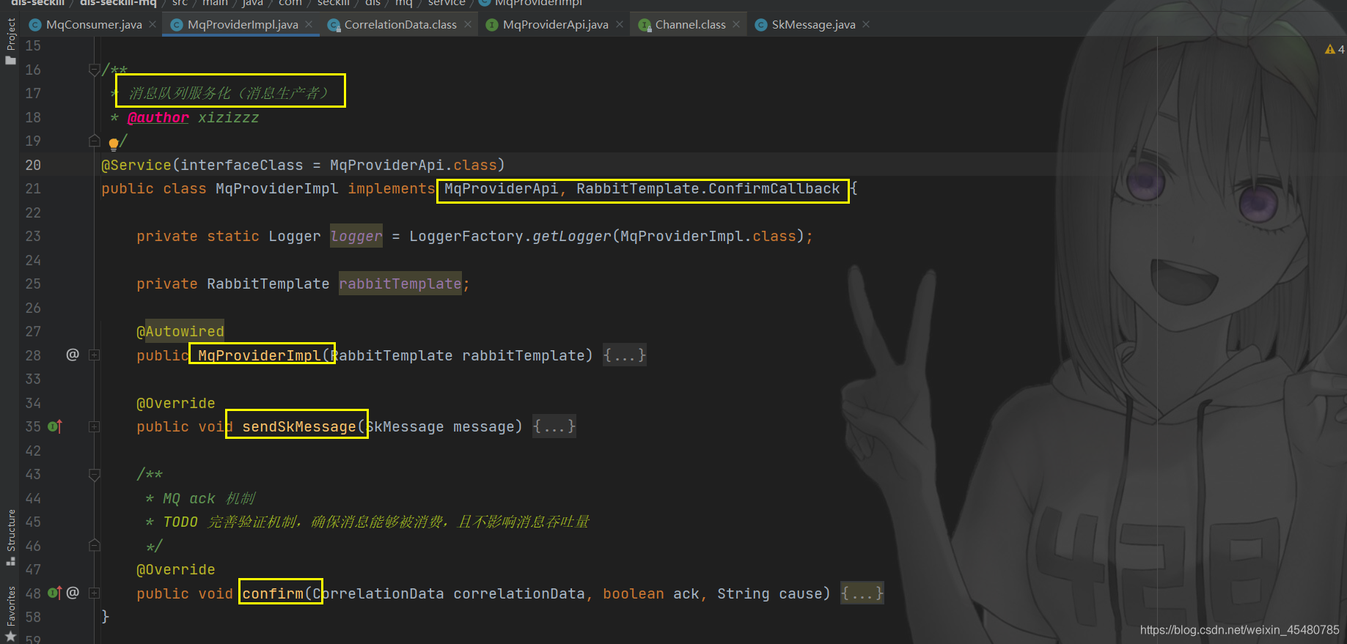Open the CorrelationData.class tab
This screenshot has width=1347, height=644.
[400, 25]
